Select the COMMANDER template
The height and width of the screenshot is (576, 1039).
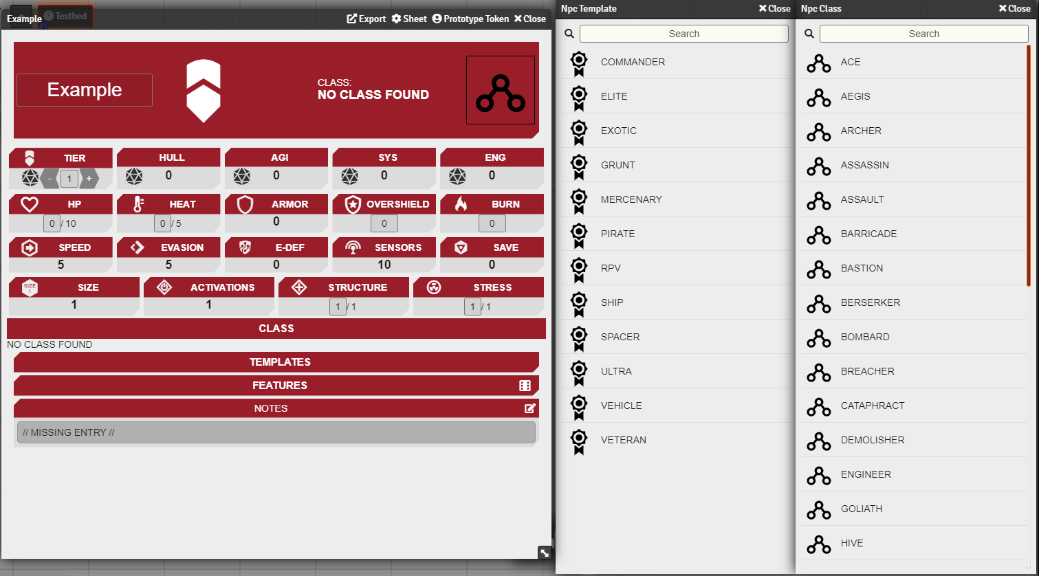point(674,62)
